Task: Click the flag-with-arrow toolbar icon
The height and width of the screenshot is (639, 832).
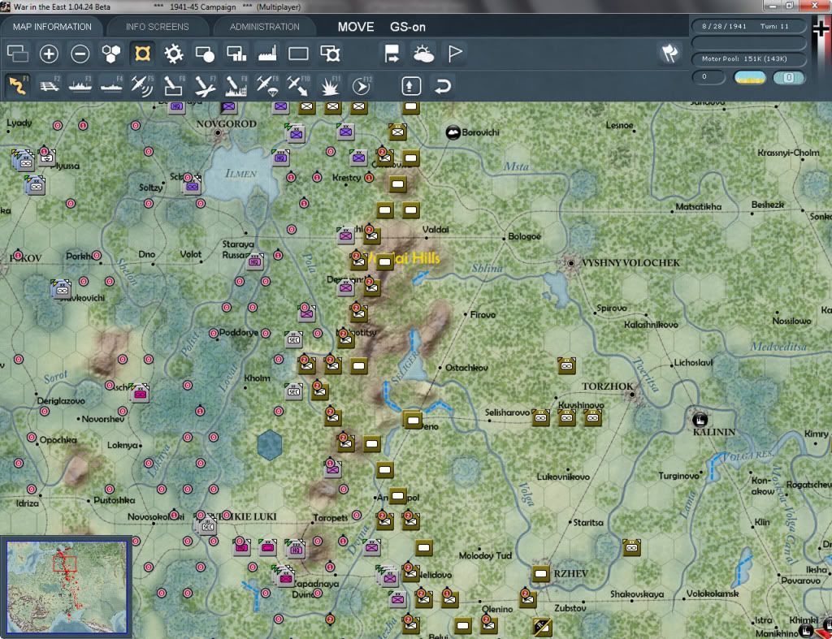Action: (392, 54)
